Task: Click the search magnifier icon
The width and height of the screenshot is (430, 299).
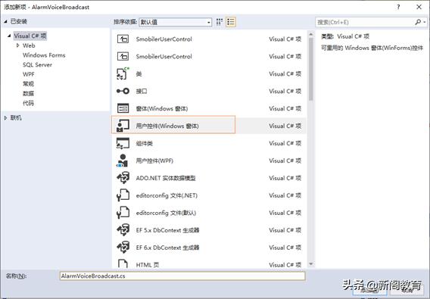Action: click(x=418, y=22)
